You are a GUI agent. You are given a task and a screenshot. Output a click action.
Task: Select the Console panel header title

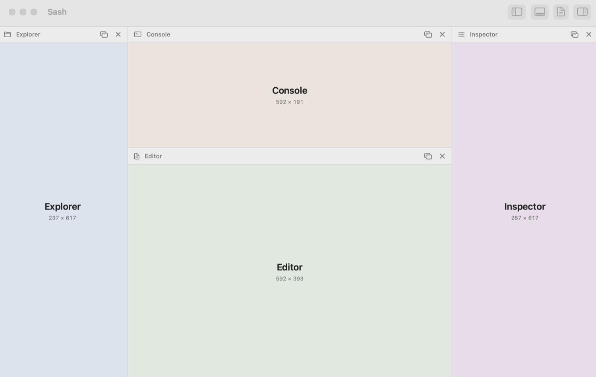point(158,35)
